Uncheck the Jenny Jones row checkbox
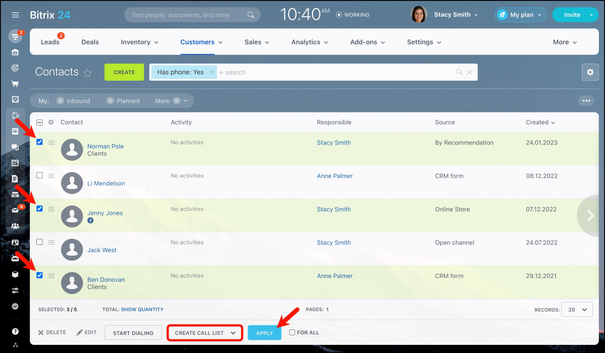Image resolution: width=605 pixels, height=353 pixels. click(x=39, y=209)
